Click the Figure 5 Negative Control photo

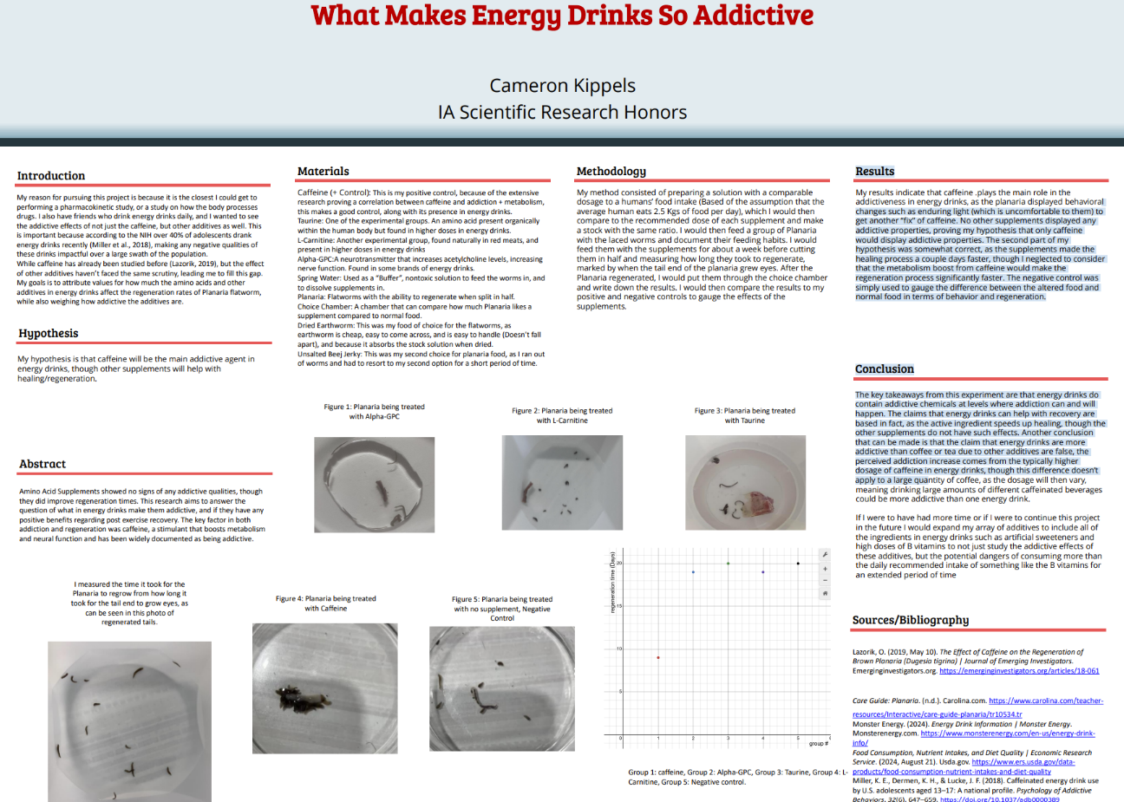point(502,688)
